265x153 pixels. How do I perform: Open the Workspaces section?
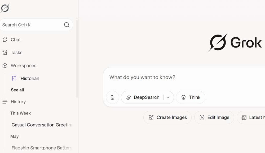click(x=24, y=66)
